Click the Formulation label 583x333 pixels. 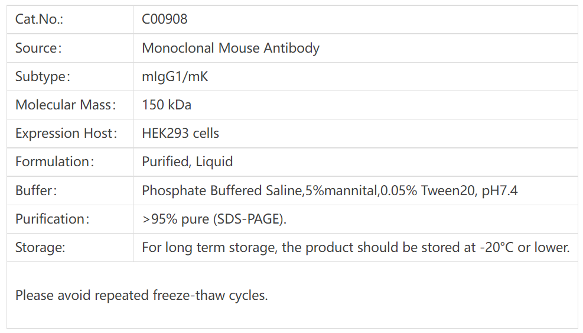[x=54, y=161]
